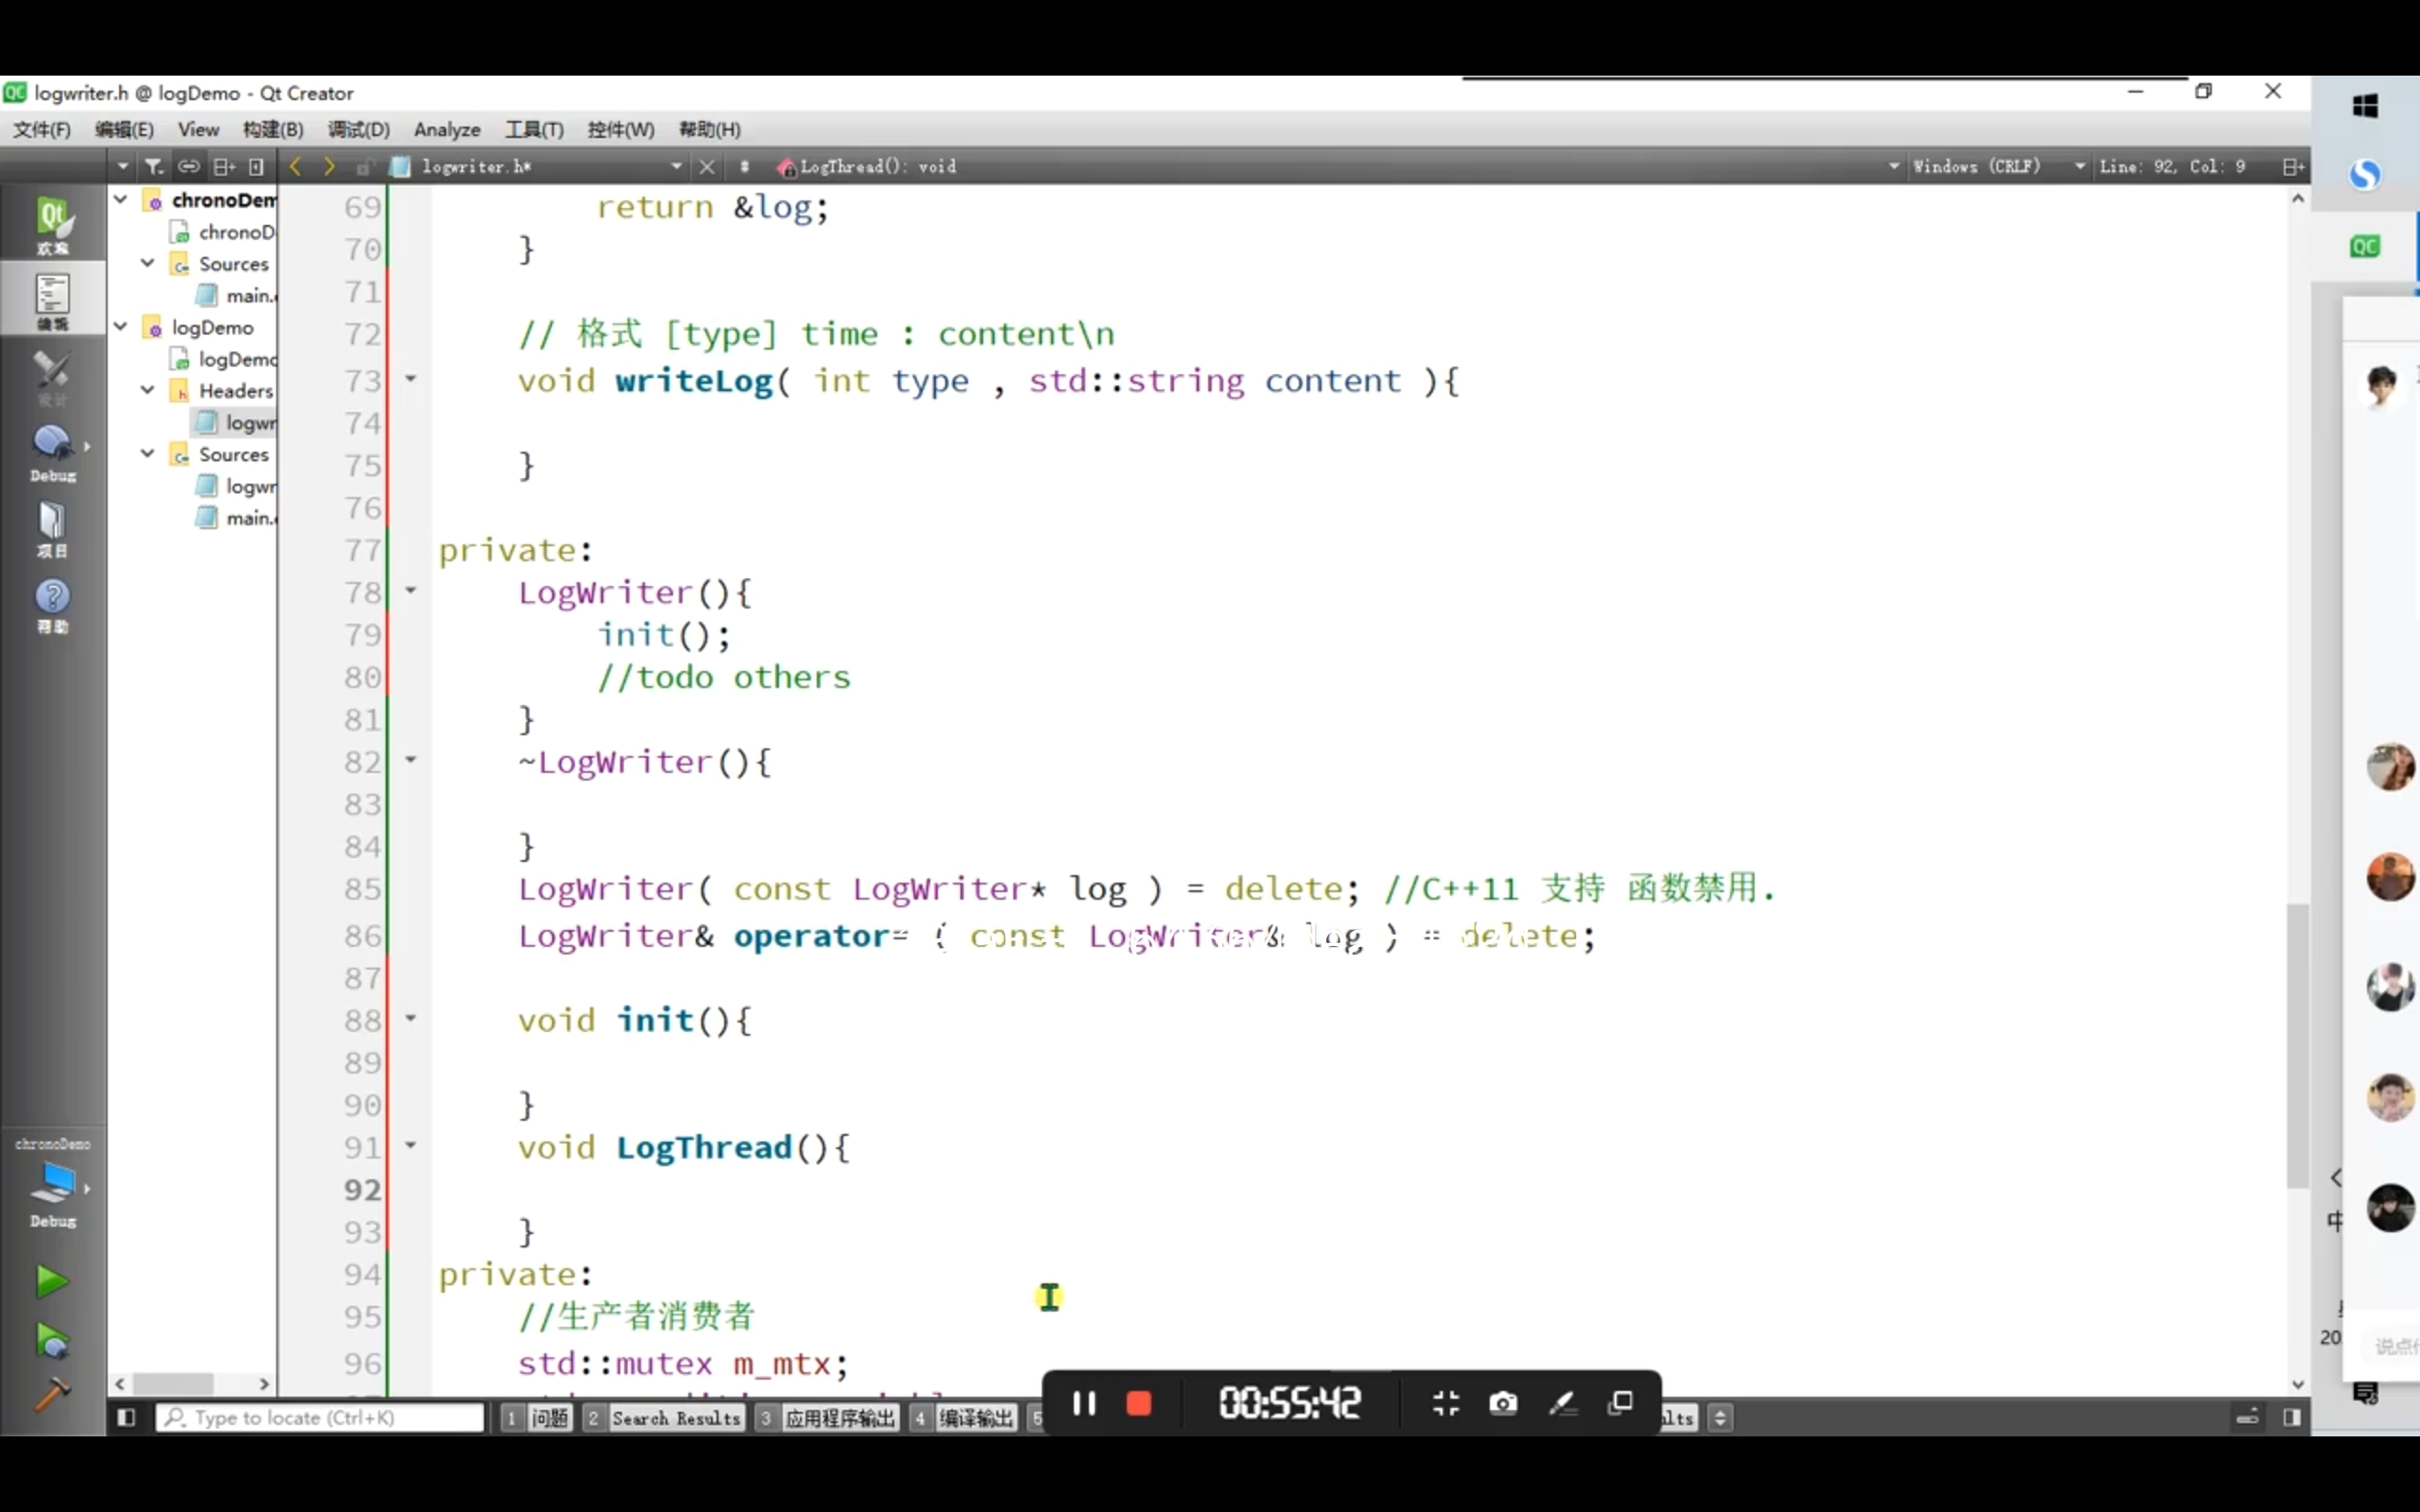Viewport: 2420px width, 1512px height.
Task: Click the green Run button
Action: 51,1281
